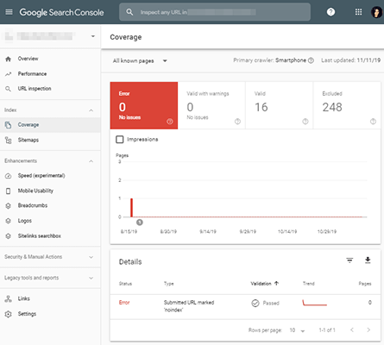Click the user account avatar

376,12
